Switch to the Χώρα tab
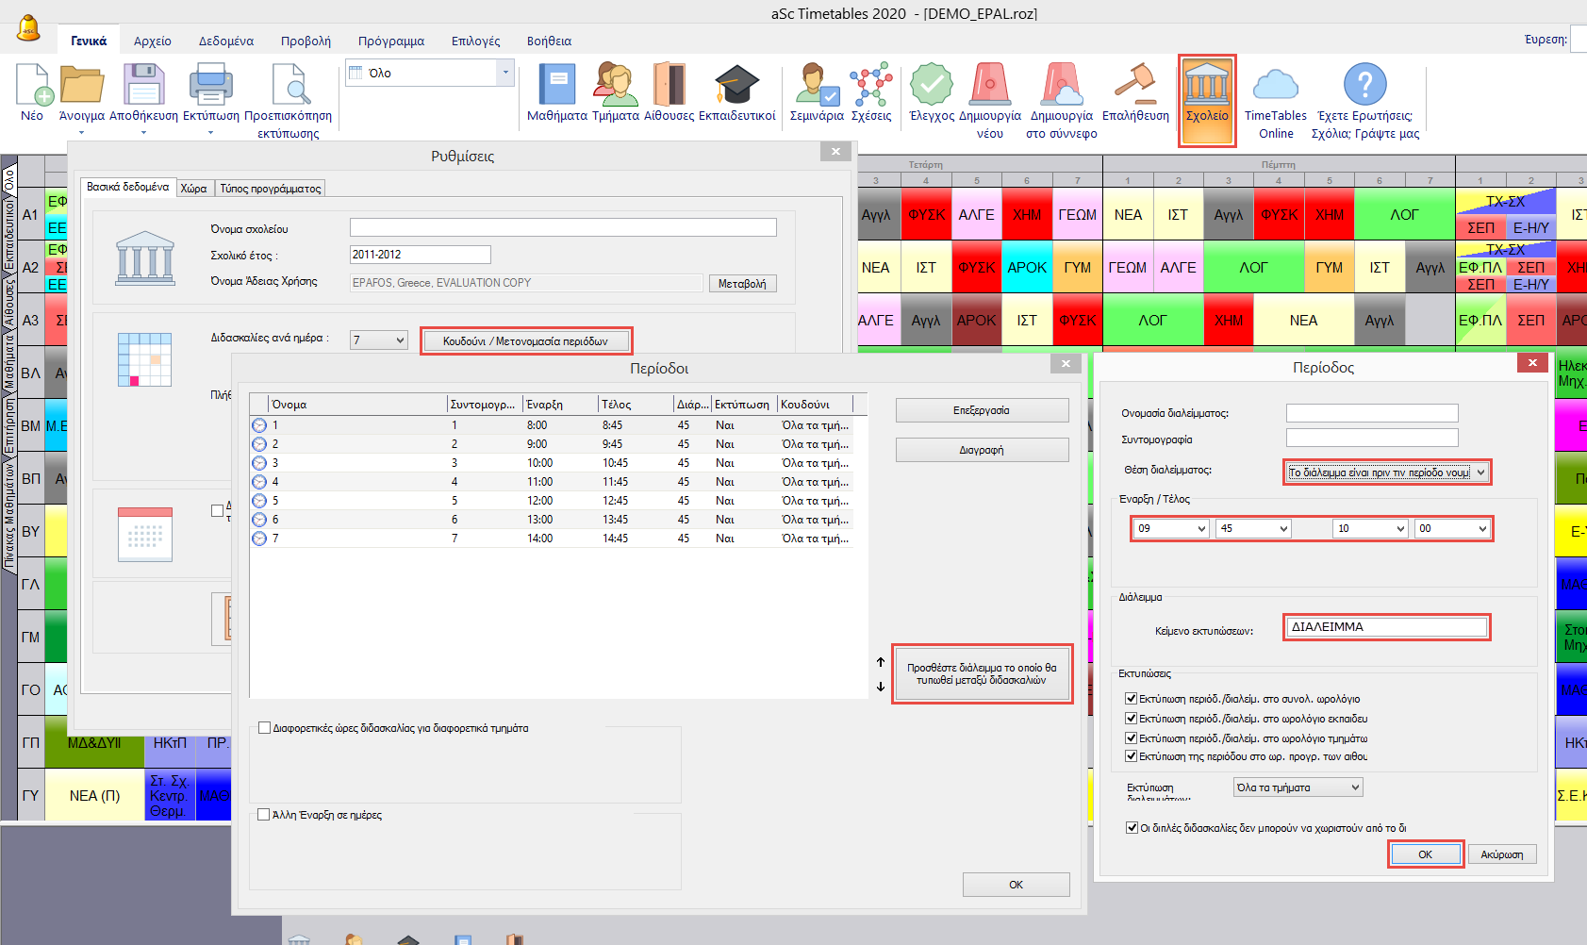Viewport: 1587px width, 945px height. pyautogui.click(x=193, y=189)
